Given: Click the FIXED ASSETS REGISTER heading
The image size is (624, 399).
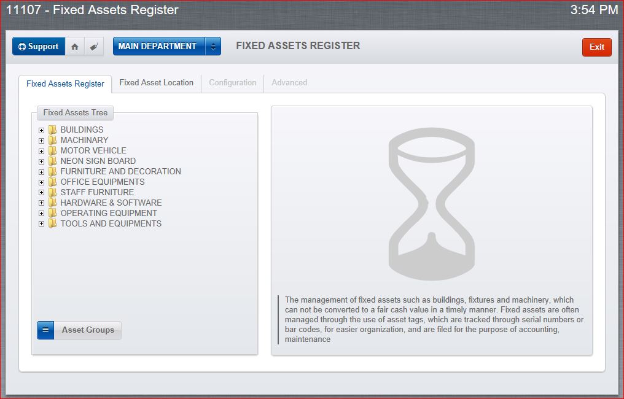Looking at the screenshot, I should coord(298,46).
